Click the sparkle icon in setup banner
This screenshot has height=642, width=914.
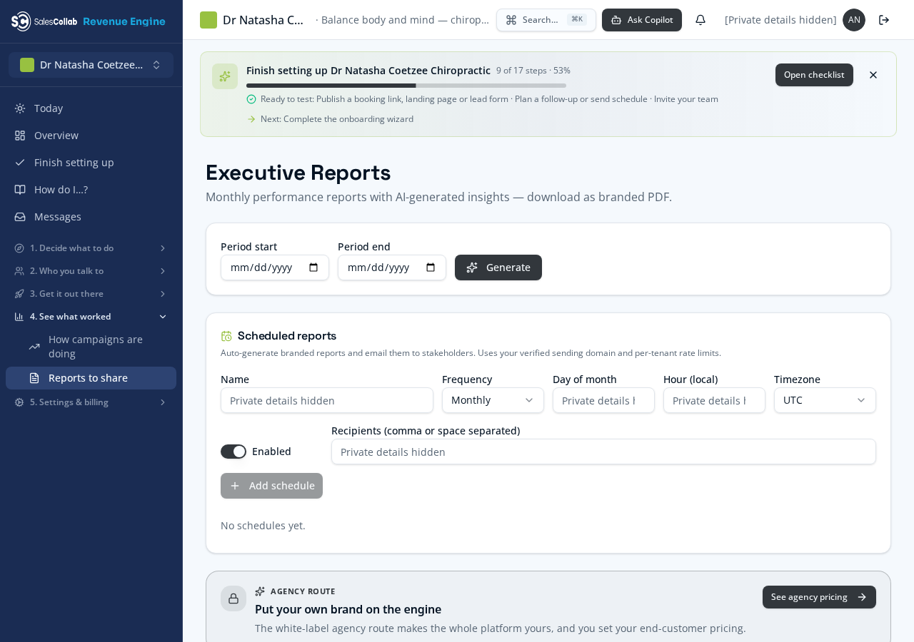(225, 76)
